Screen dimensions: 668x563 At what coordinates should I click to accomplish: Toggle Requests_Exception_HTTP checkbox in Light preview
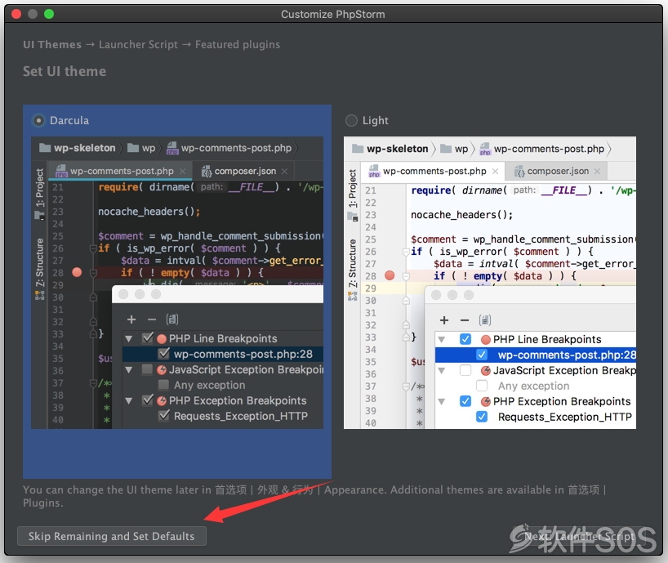(482, 417)
